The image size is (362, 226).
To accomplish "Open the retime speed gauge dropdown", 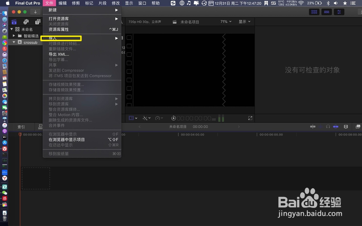I will coord(159,118).
